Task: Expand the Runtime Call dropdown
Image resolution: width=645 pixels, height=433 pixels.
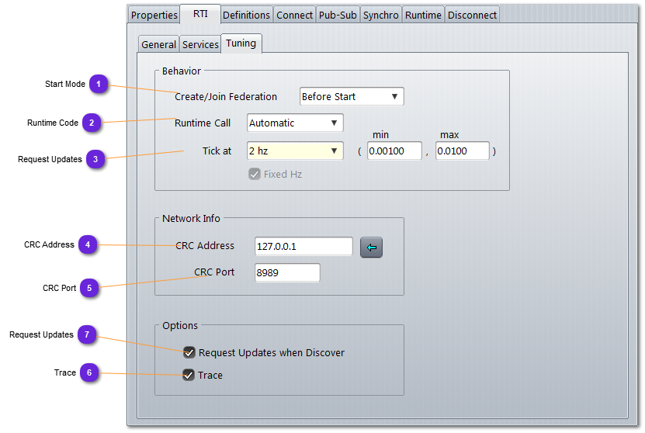Action: coord(295,123)
